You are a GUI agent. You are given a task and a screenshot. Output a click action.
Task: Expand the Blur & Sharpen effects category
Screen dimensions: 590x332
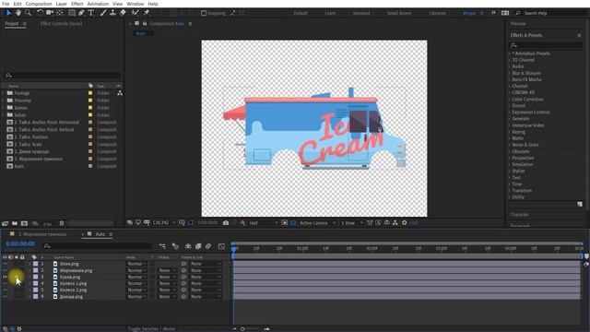[509, 73]
